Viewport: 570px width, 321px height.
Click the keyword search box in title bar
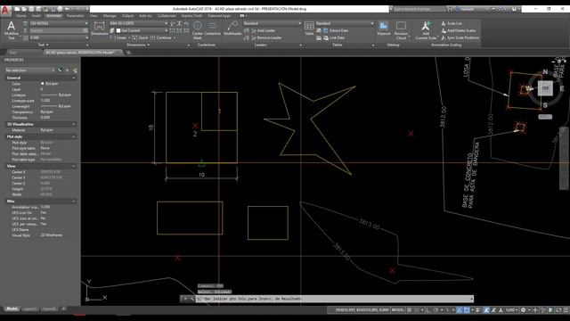tap(419, 9)
